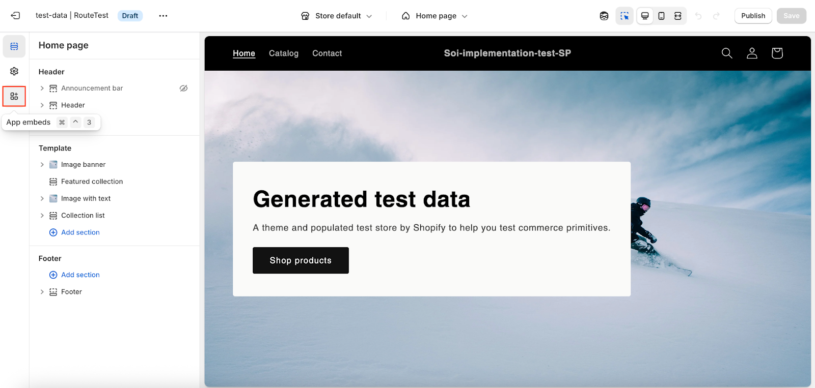
Task: Open the three-dot more actions menu
Action: (163, 16)
